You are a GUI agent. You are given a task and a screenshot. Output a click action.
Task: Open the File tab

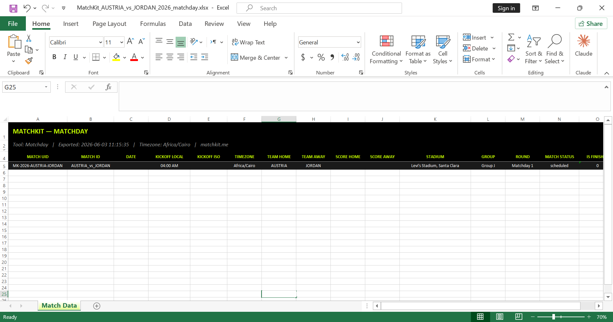pos(13,24)
